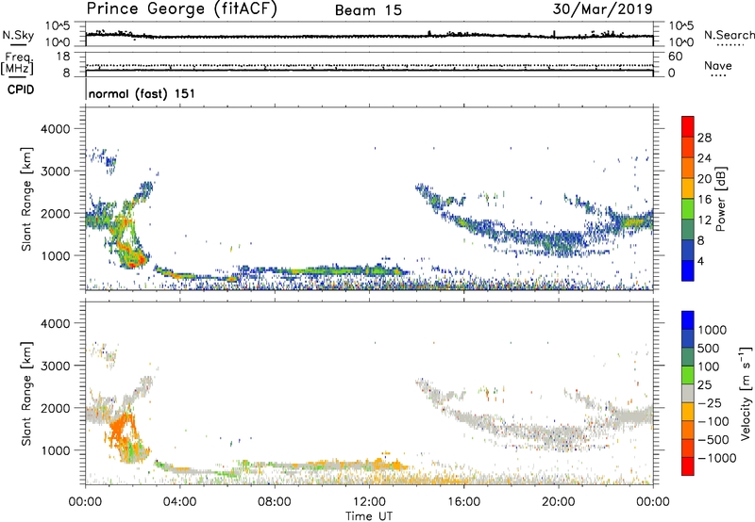Click the 'Slant Range [km]' label of the velocity panel

coord(26,394)
